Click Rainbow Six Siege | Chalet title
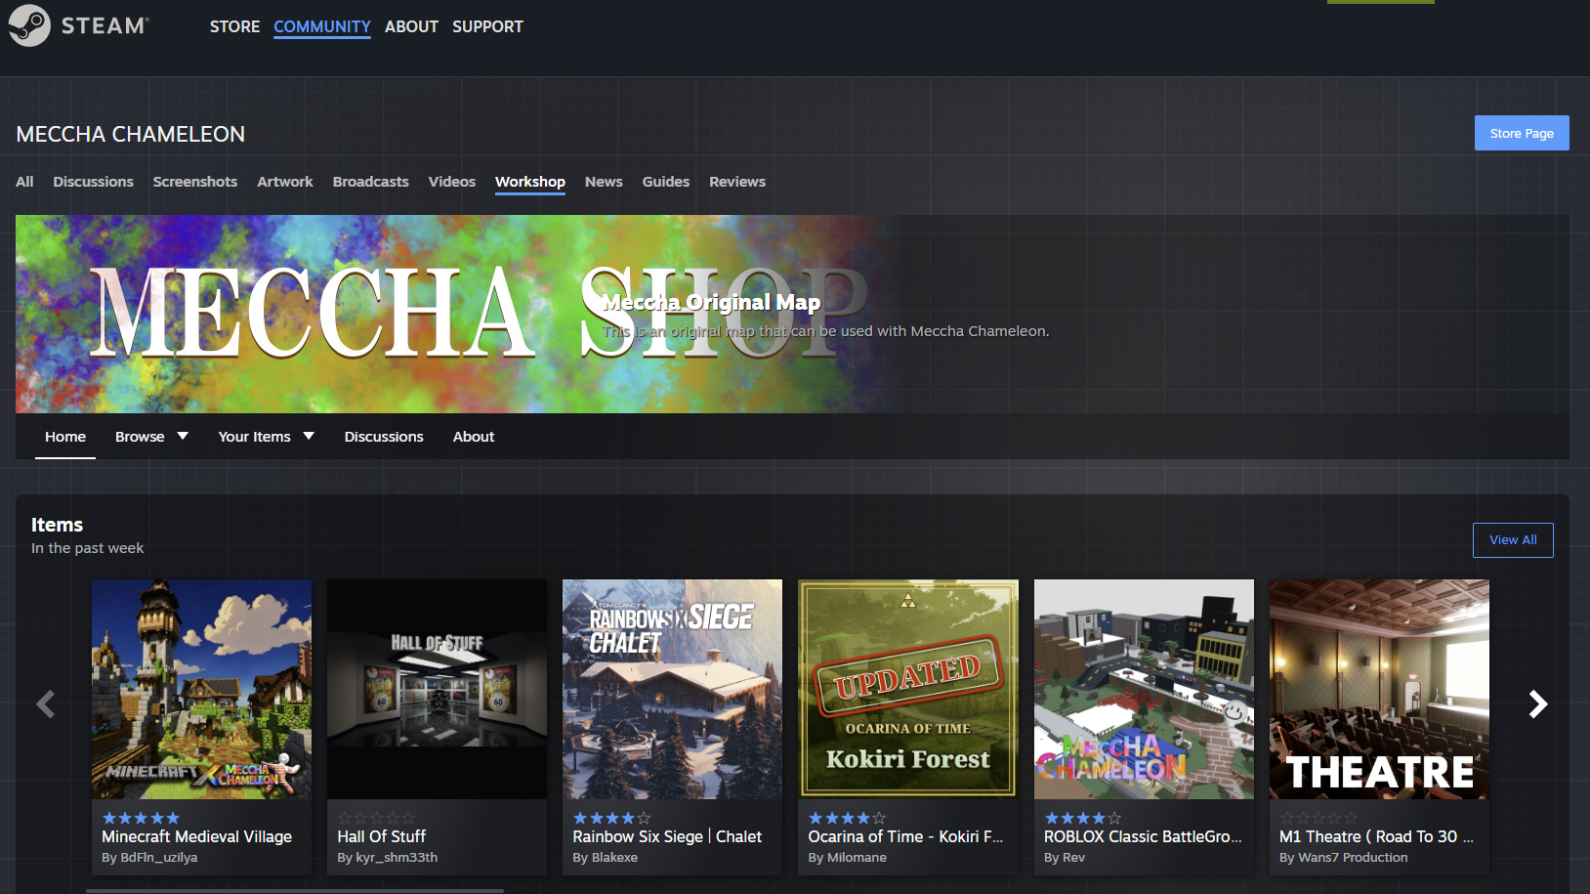 pyautogui.click(x=667, y=836)
